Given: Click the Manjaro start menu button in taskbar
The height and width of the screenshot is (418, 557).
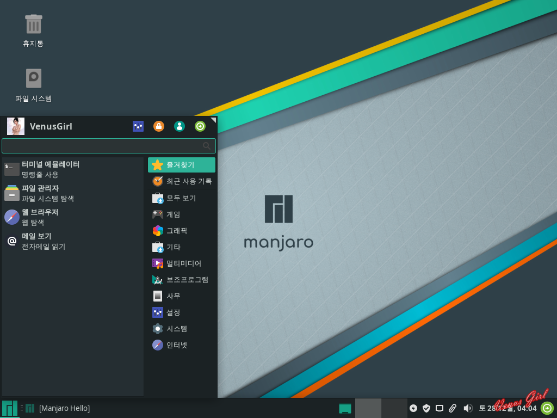Looking at the screenshot, I should tap(10, 408).
